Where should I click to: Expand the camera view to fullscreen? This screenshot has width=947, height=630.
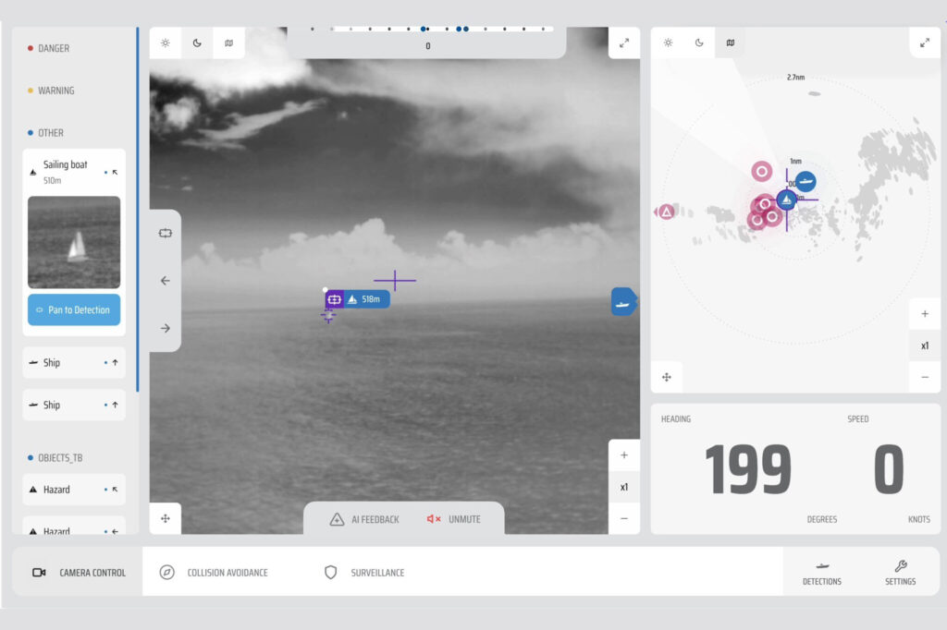(624, 42)
